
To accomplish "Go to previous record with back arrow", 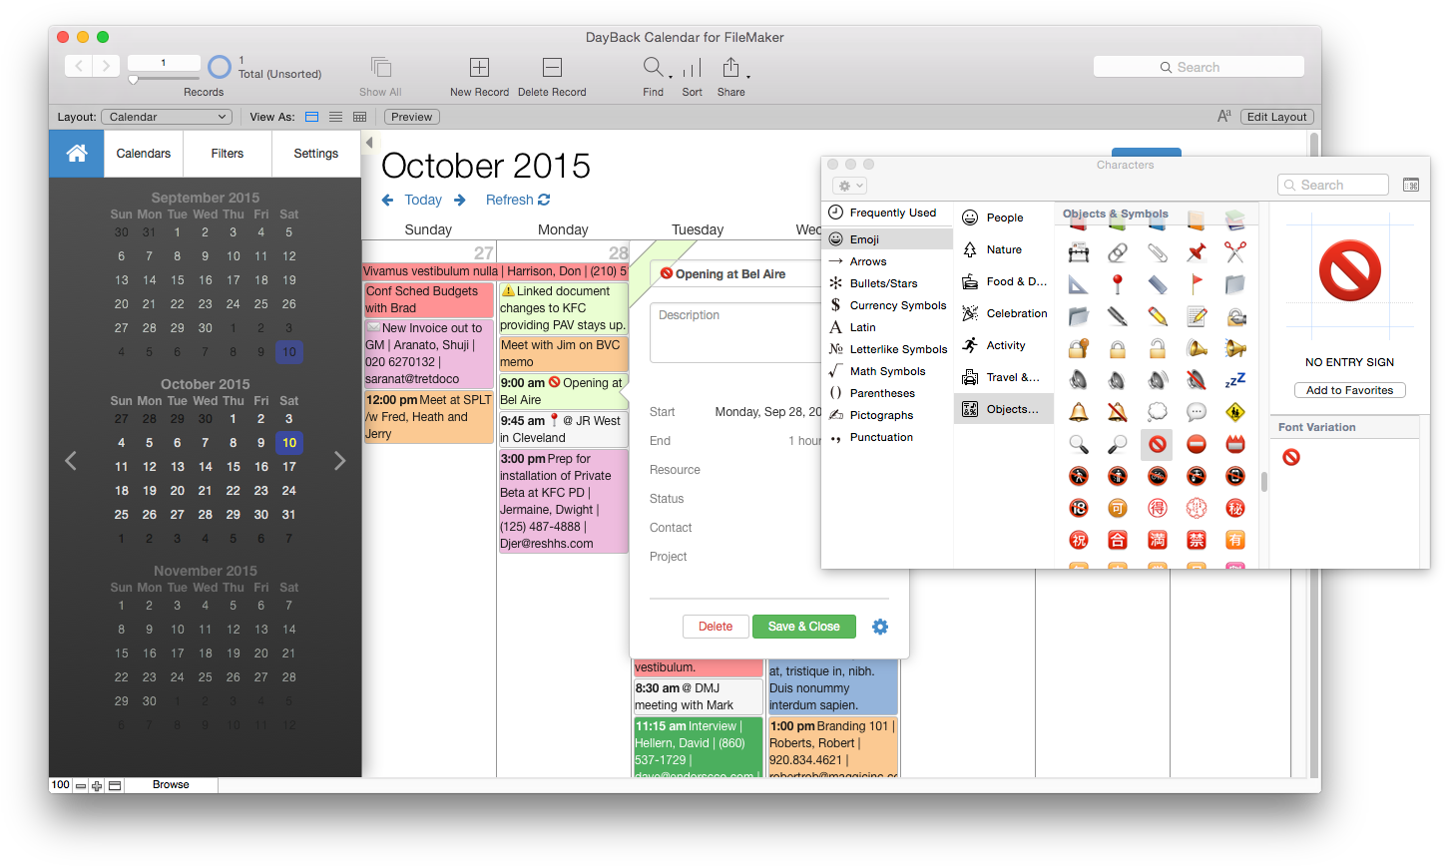I will (x=79, y=66).
